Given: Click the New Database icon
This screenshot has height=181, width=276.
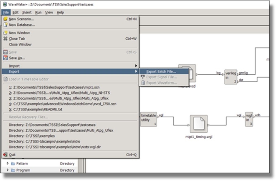Looking at the screenshot, I should click(5, 25).
